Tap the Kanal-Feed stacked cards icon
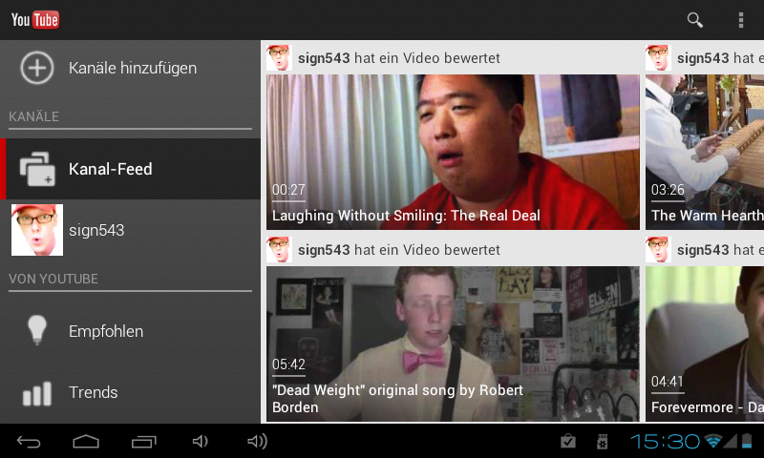Viewport: 764px width, 458px height. coord(37,169)
